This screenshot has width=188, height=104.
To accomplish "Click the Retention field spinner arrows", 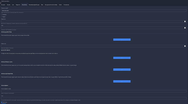I will pyautogui.click(x=185, y=21).
